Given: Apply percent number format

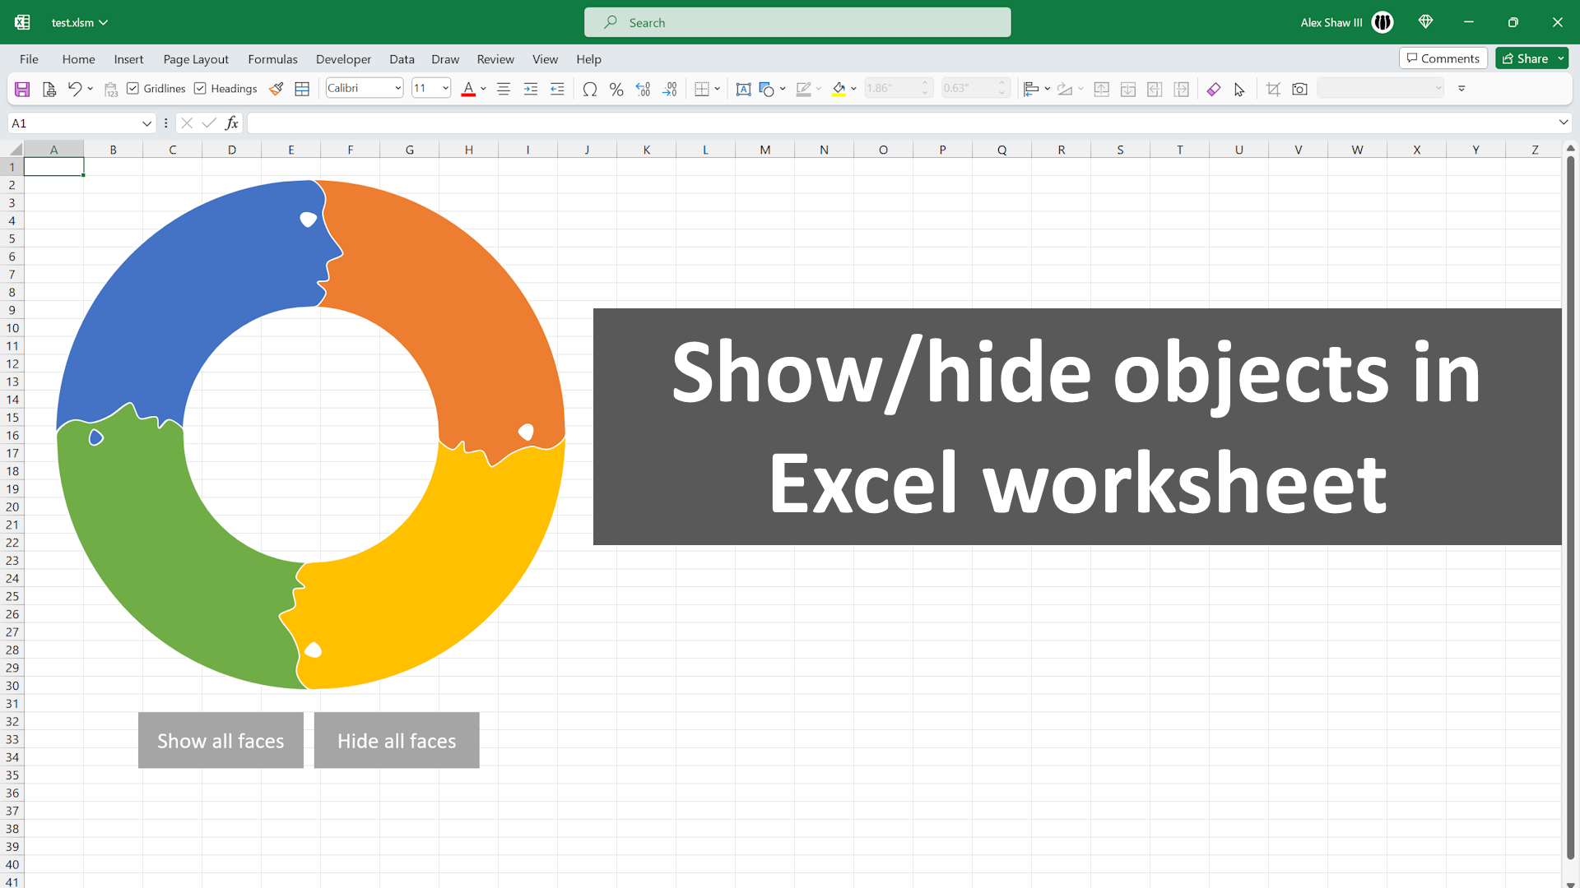Looking at the screenshot, I should (616, 88).
